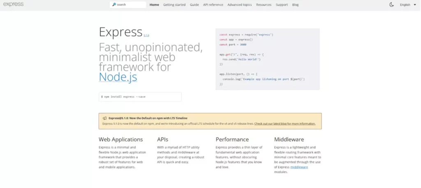Image resolution: width=421 pixels, height=188 pixels.
Task: Follow the Node.js headline link
Action: pos(118,77)
